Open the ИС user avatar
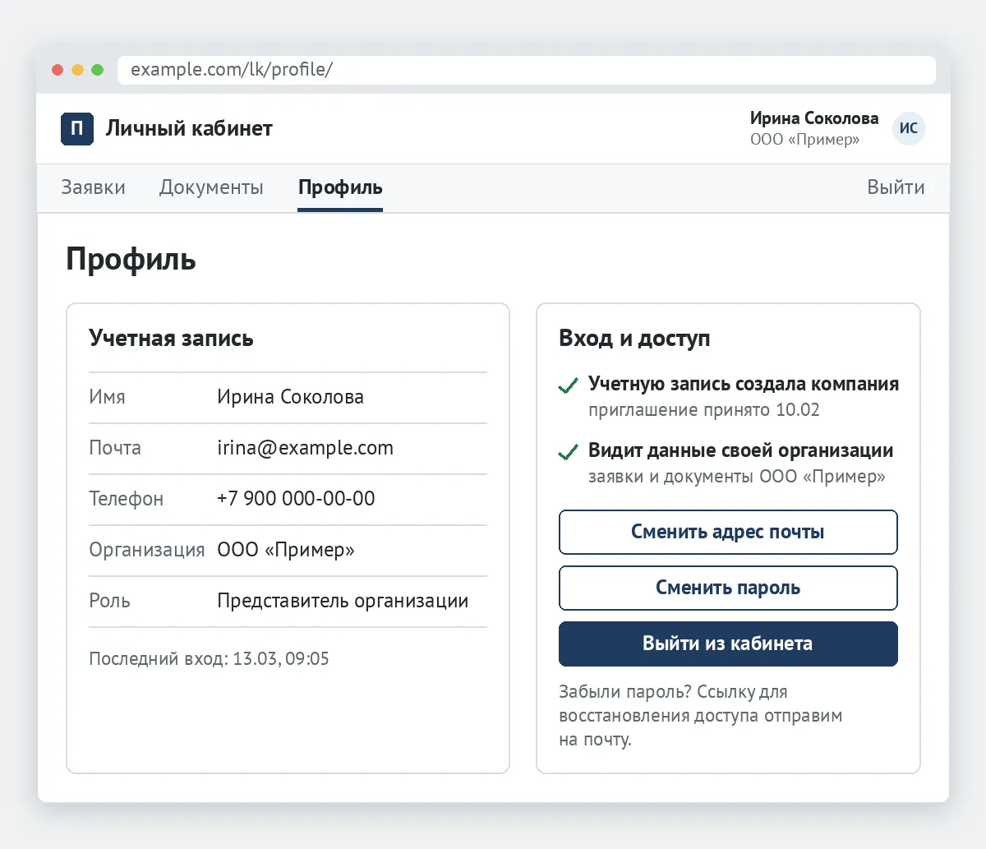This screenshot has width=986, height=849. (x=909, y=128)
